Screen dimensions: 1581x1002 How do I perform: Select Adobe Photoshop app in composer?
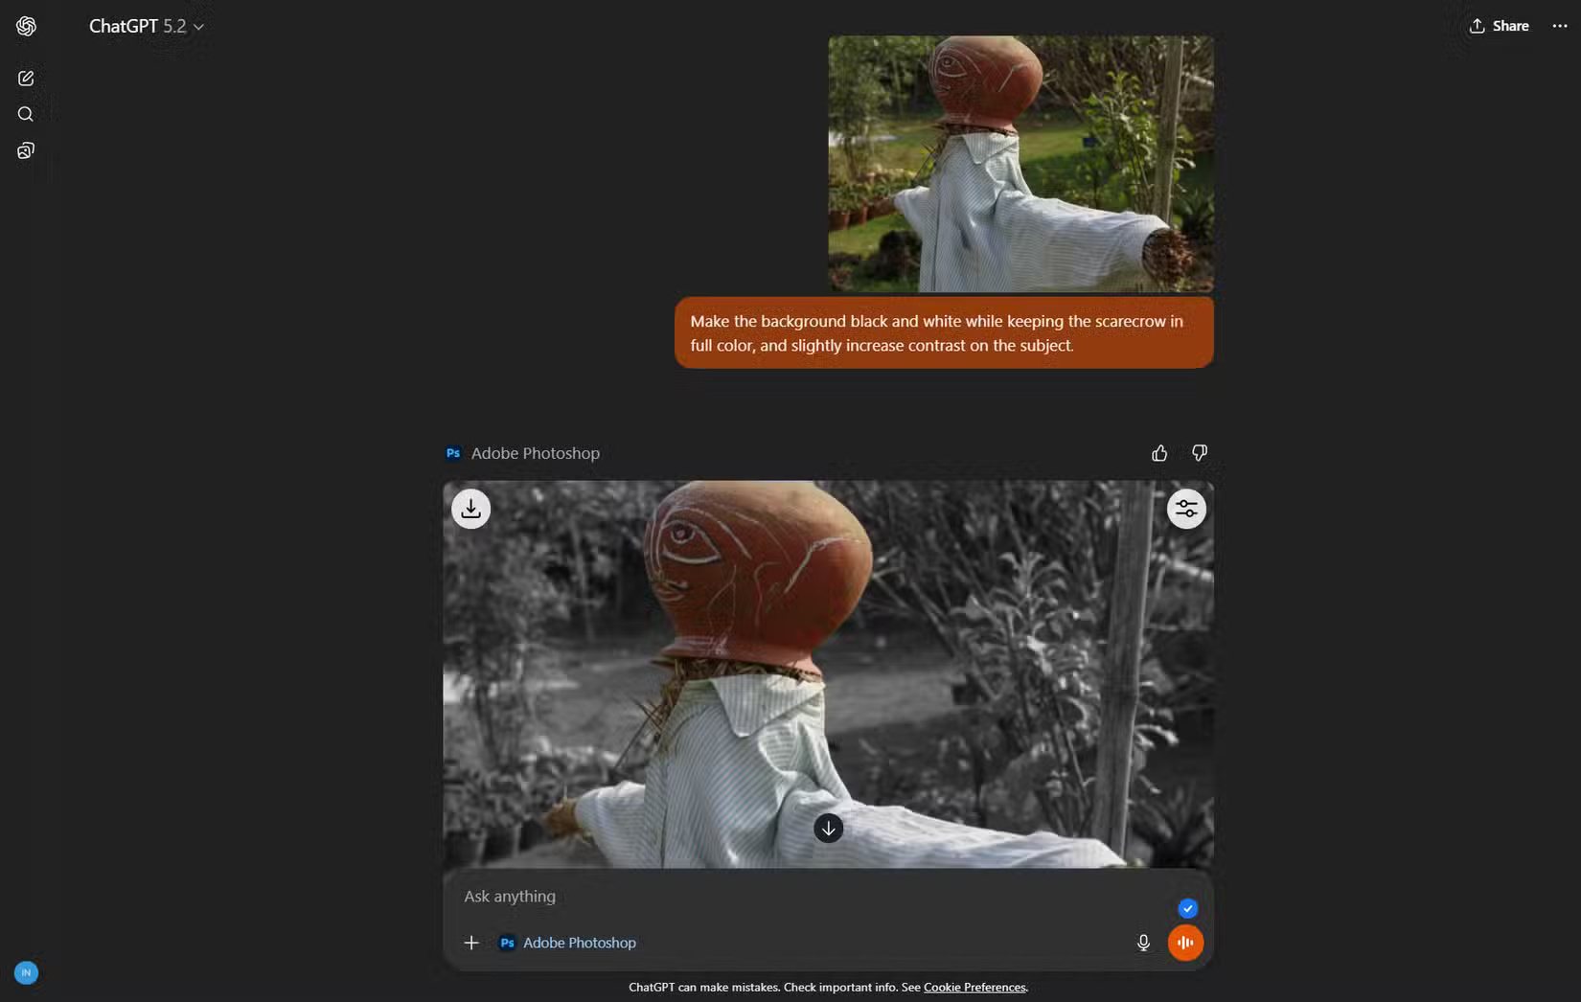pyautogui.click(x=568, y=943)
